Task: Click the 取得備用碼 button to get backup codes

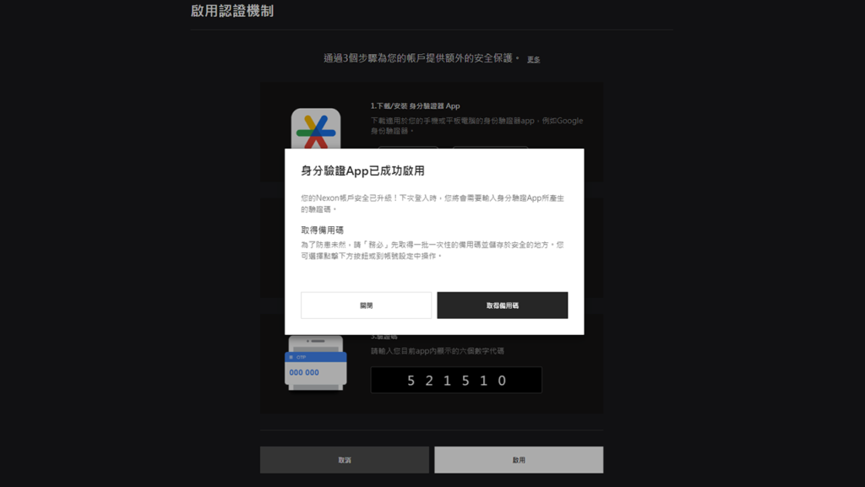Action: click(x=502, y=305)
